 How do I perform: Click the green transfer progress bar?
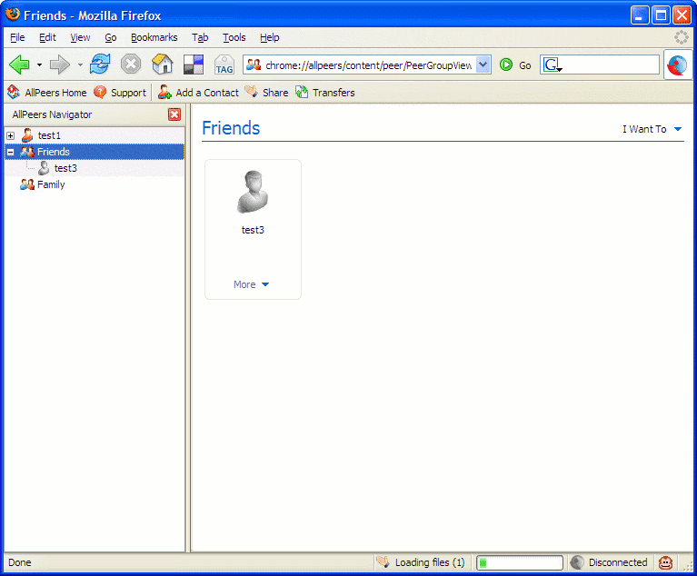click(520, 562)
